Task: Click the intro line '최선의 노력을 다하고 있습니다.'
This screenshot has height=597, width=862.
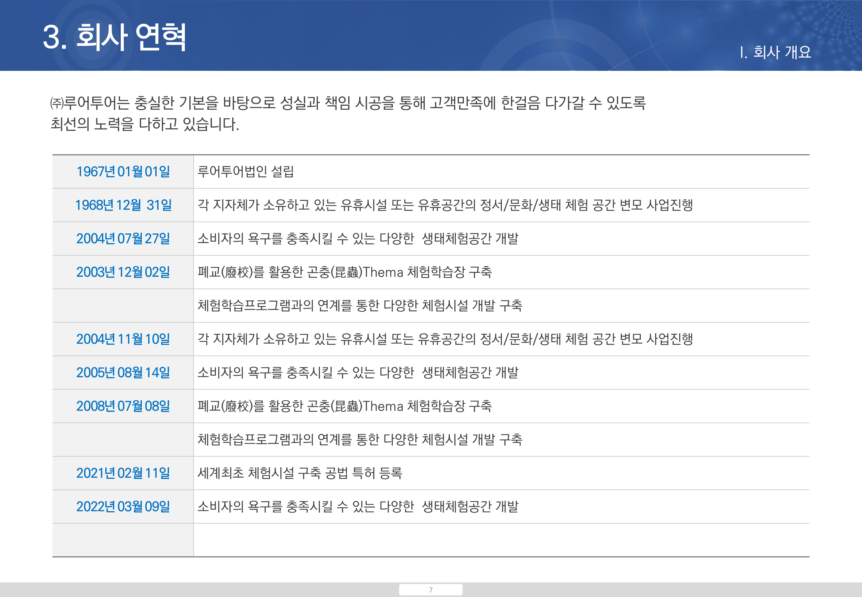Action: click(145, 124)
